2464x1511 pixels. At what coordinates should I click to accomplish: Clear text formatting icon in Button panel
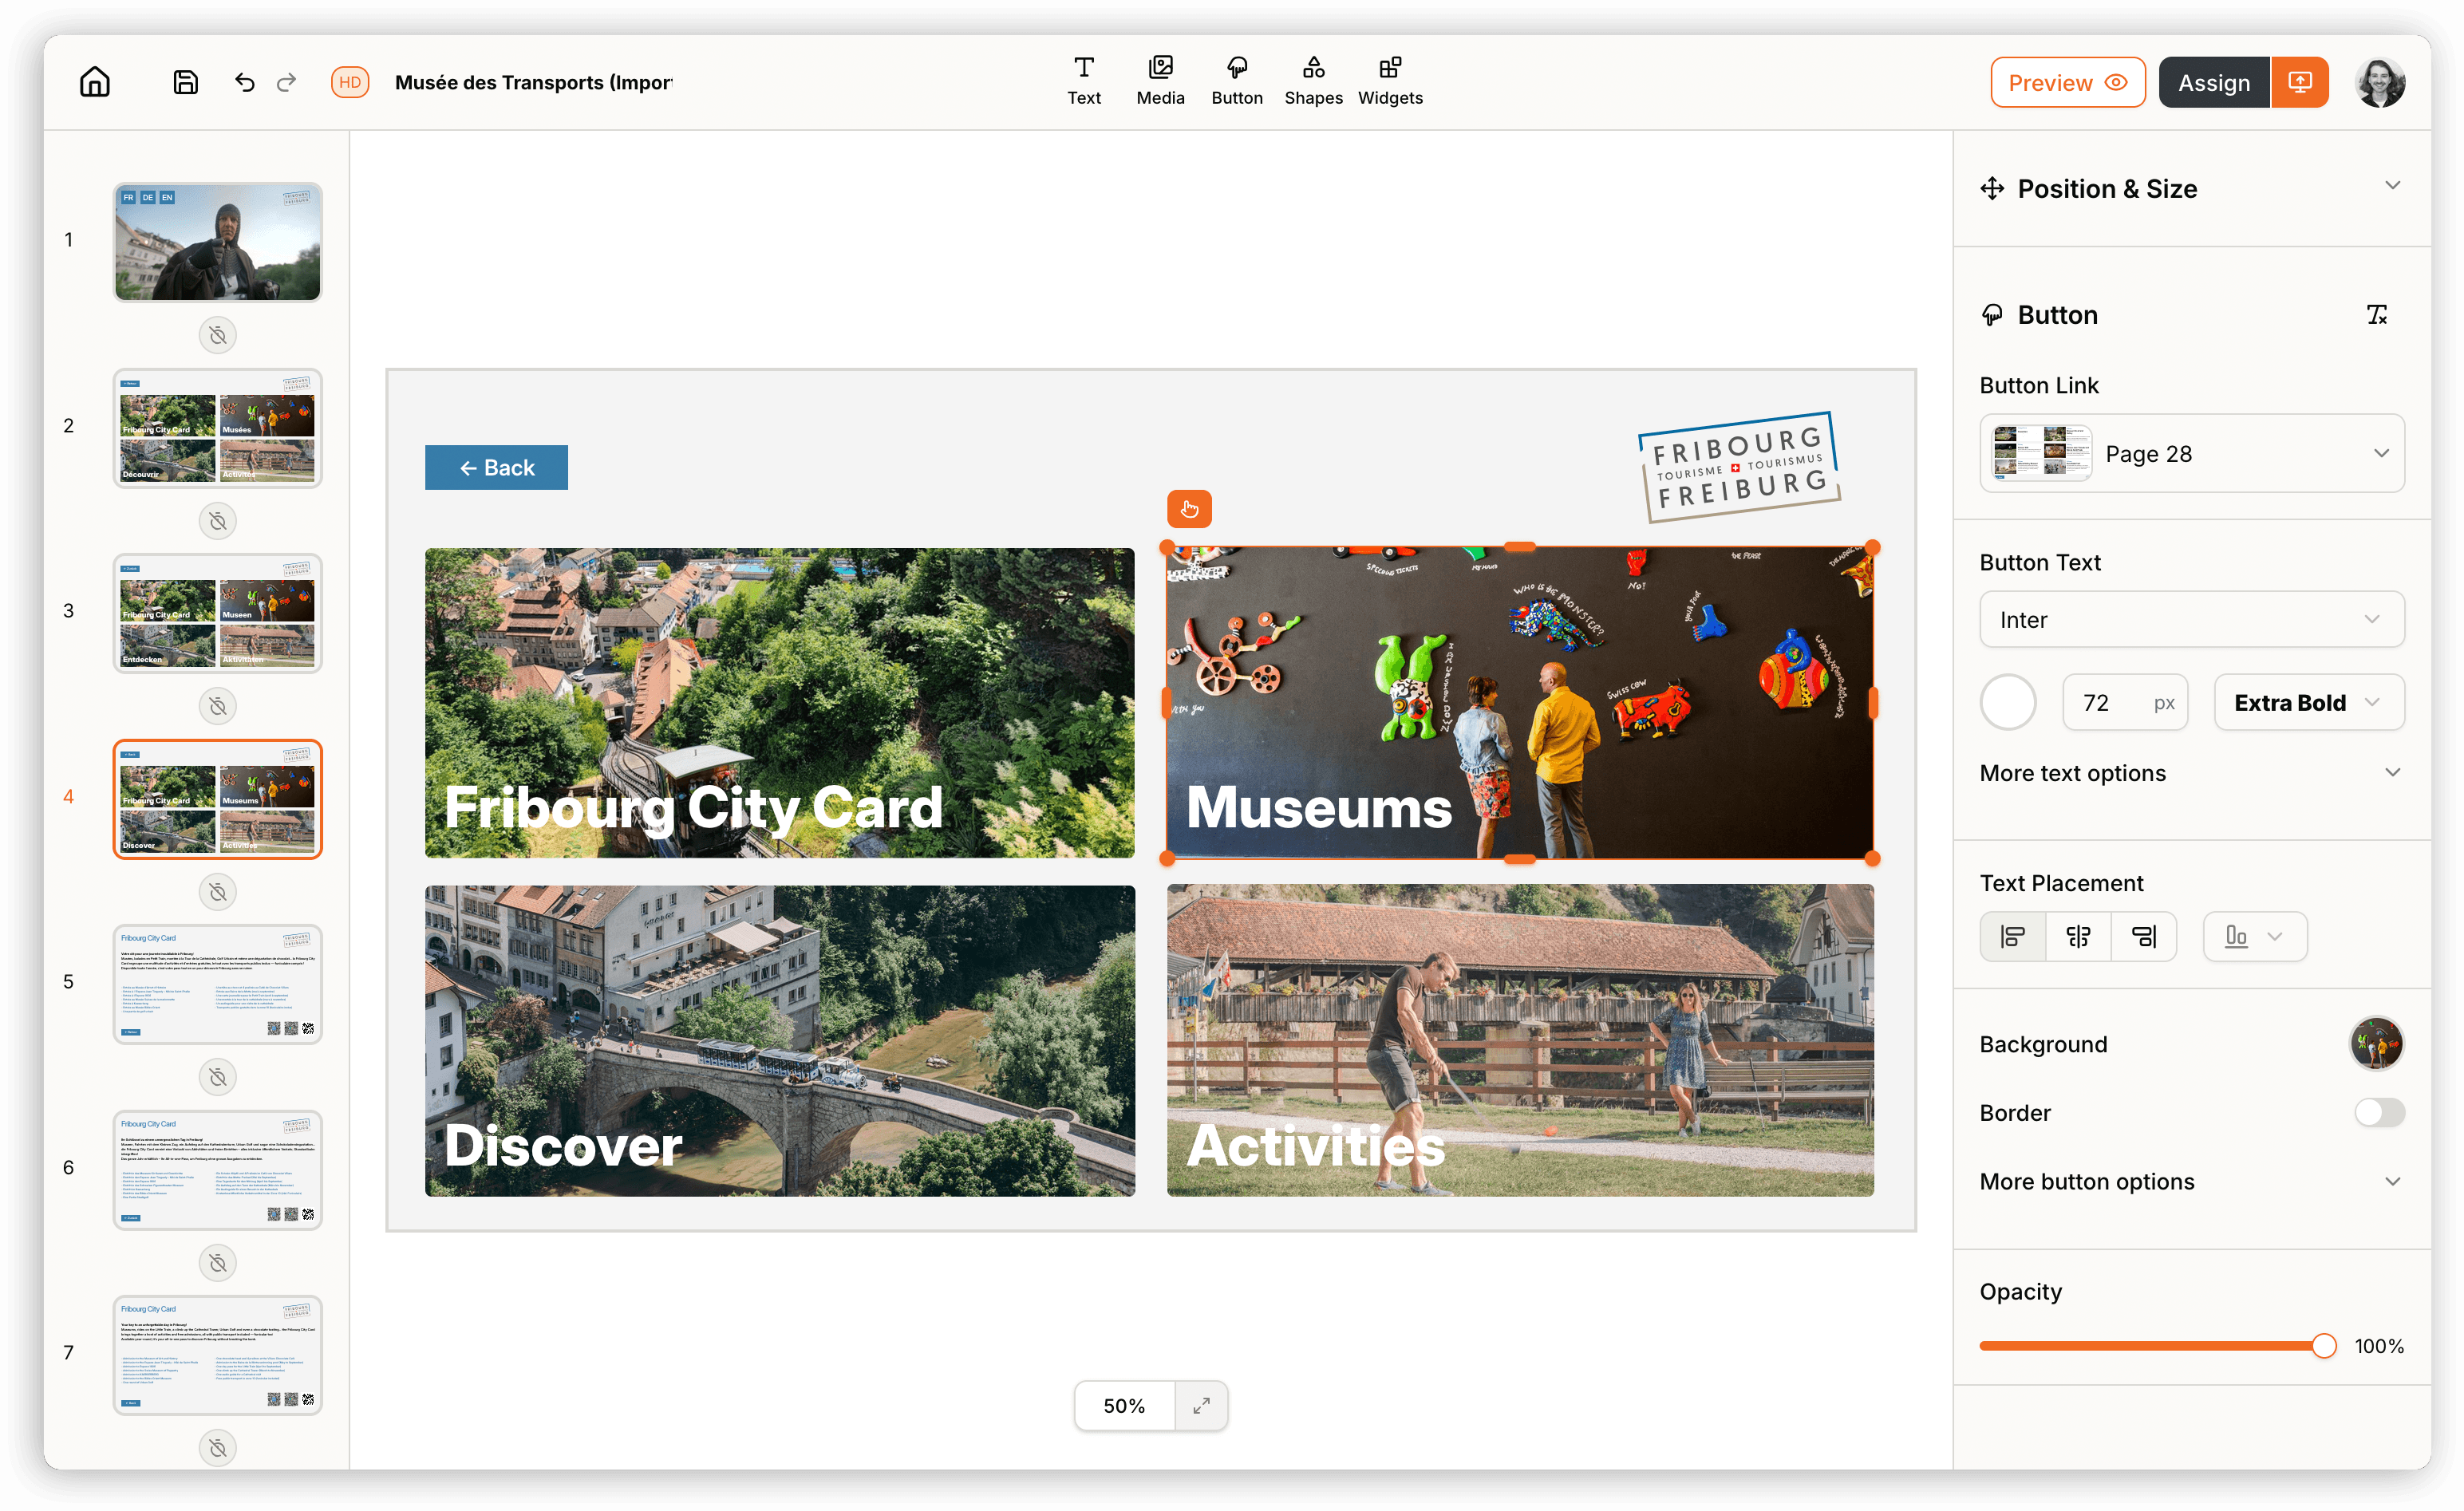tap(2377, 315)
